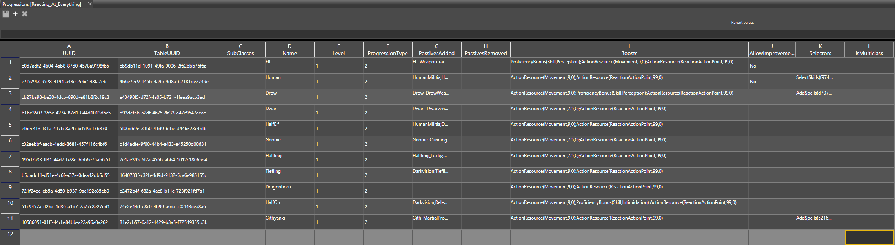Viewport: 895px width, 245px height.
Task: Click the Gnome_Cunning passives cell
Action: 437,143
